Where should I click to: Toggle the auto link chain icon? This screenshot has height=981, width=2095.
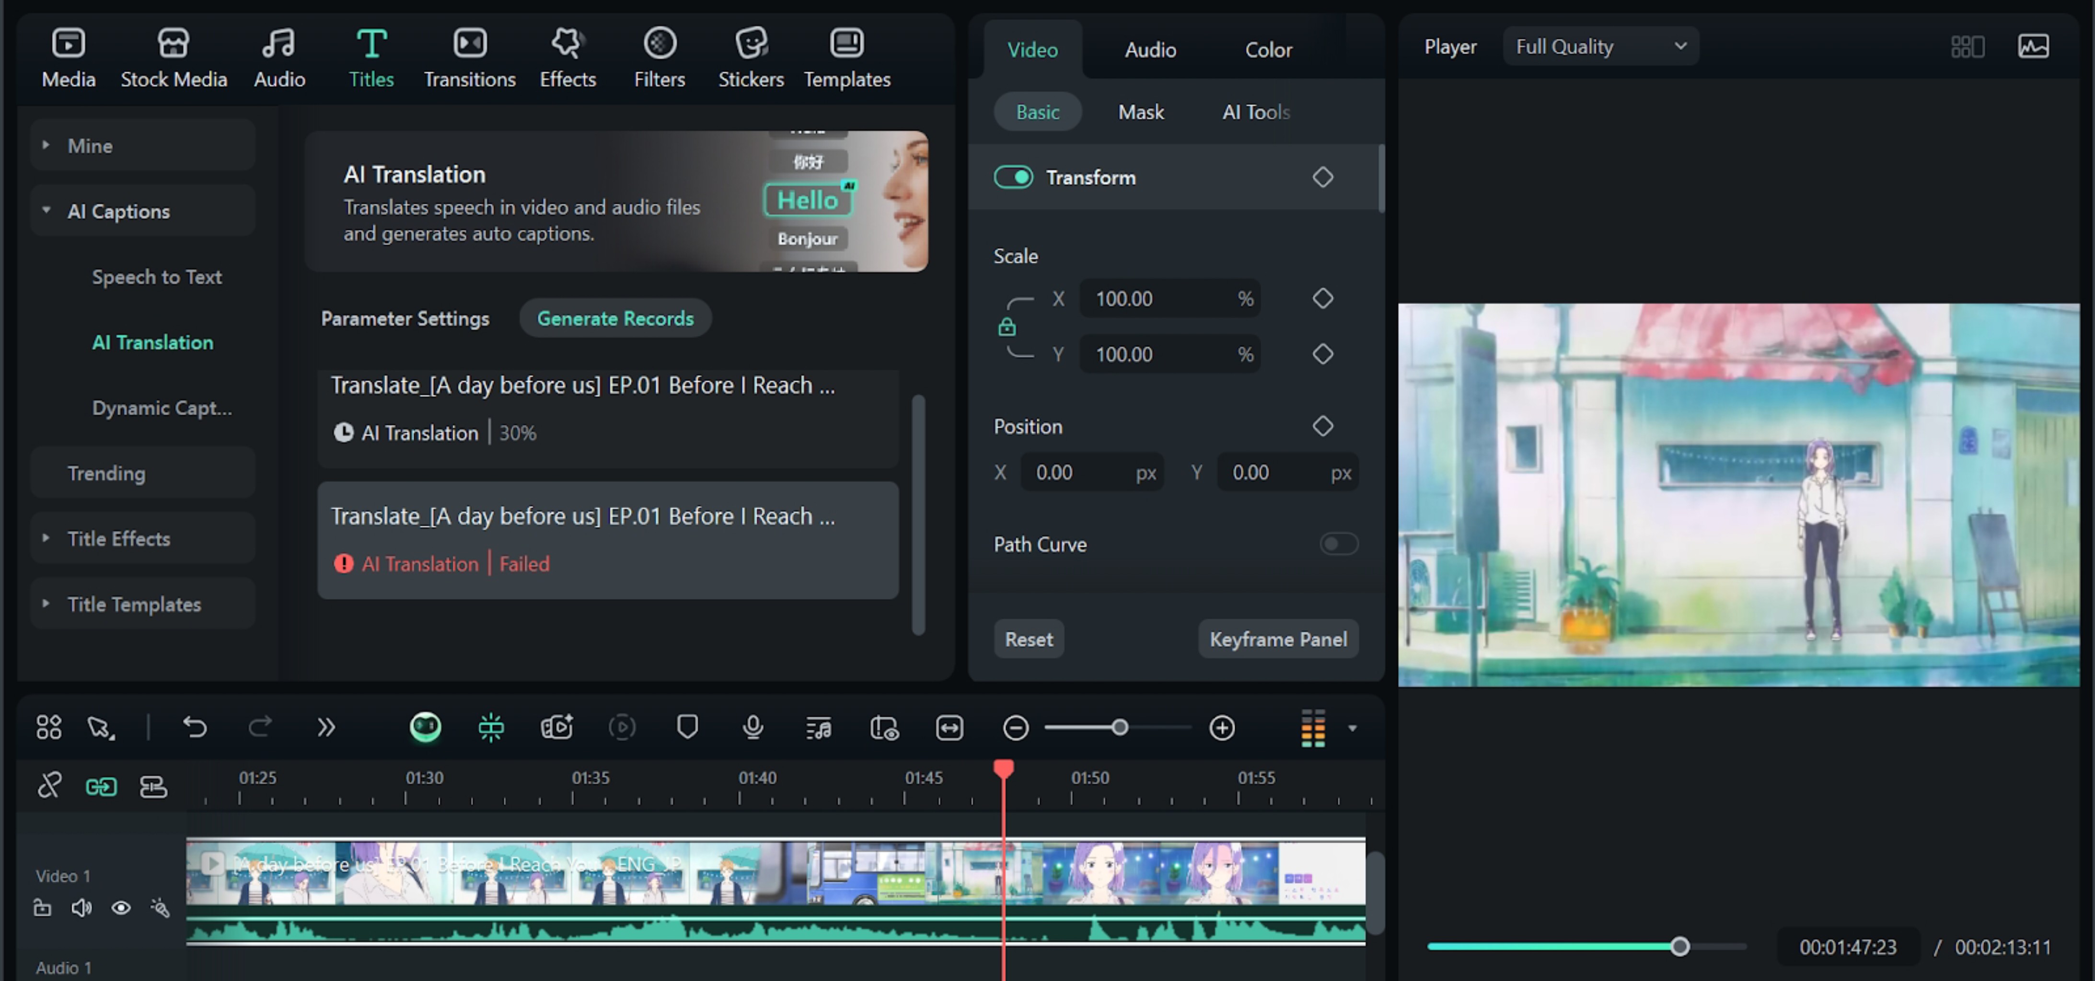pyautogui.click(x=101, y=786)
